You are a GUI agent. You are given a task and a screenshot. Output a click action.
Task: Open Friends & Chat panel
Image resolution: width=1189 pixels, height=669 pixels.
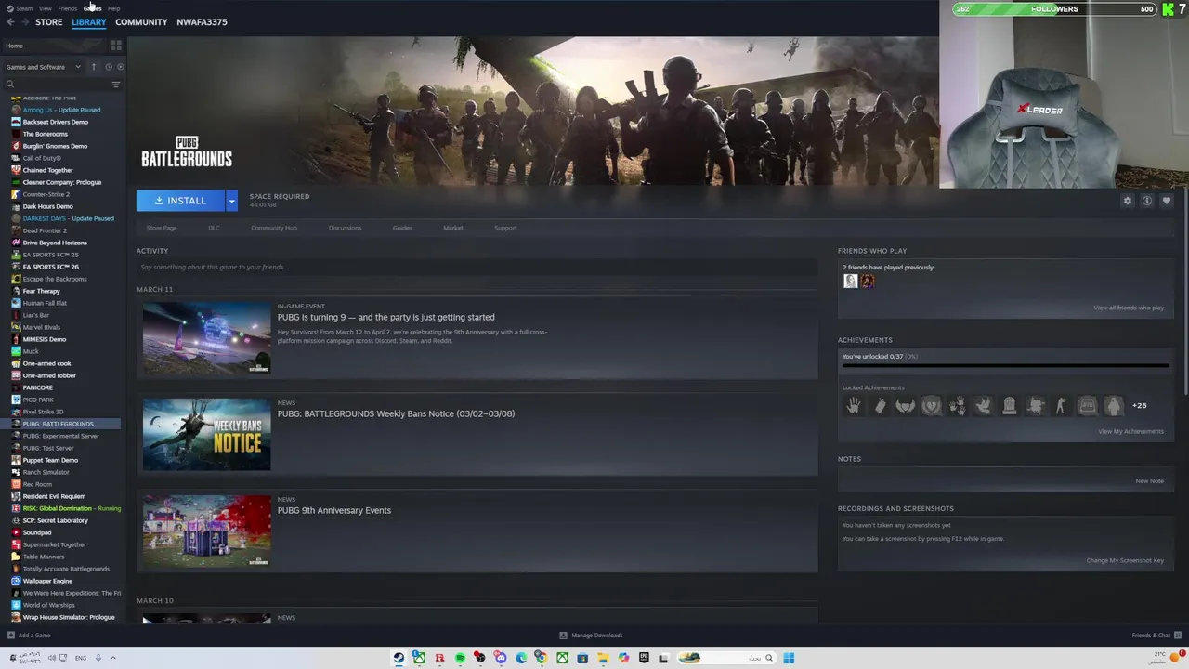1156,636
